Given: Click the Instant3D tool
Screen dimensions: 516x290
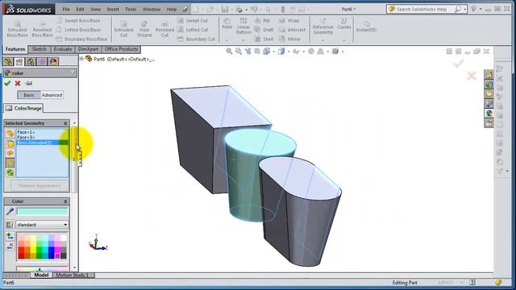Looking at the screenshot, I should click(x=366, y=27).
